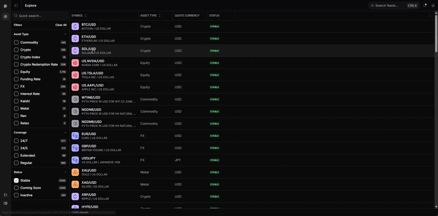
Task: Click the US.NVDA/USD equity icon
Action: [75, 63]
